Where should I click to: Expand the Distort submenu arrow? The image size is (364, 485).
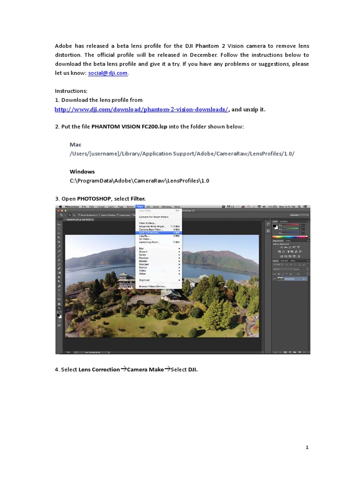(x=180, y=252)
